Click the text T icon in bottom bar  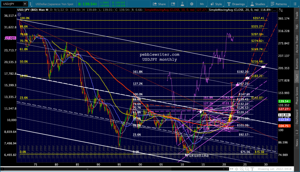(x=252, y=169)
